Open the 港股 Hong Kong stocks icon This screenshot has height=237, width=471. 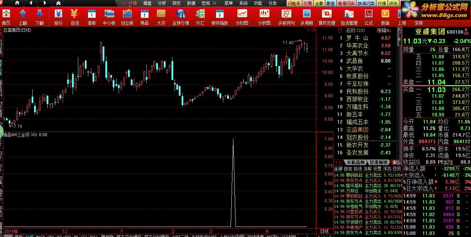[91, 17]
